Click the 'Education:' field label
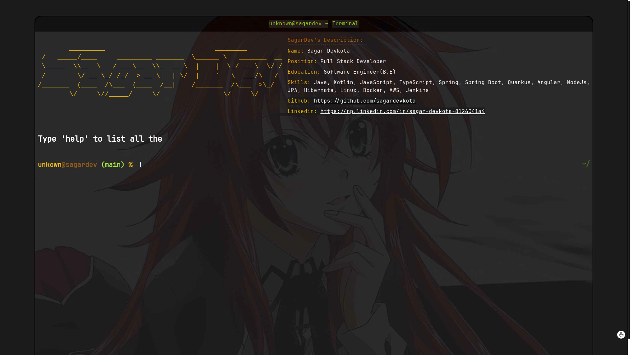 (x=304, y=72)
